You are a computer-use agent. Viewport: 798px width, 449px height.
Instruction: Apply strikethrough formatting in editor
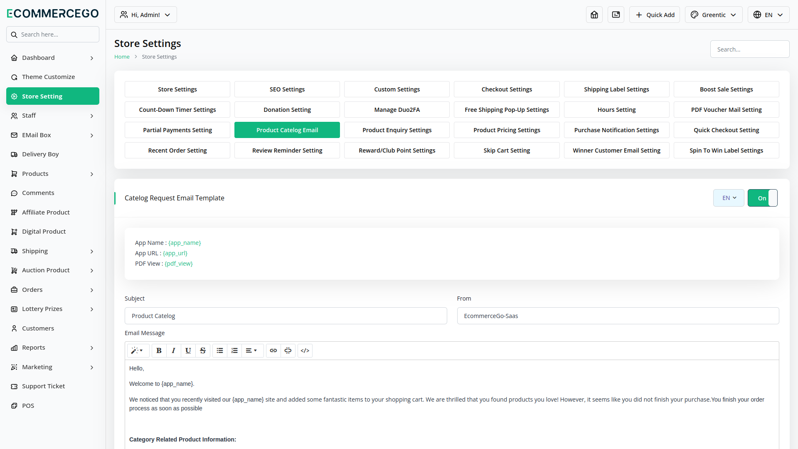[x=203, y=350]
